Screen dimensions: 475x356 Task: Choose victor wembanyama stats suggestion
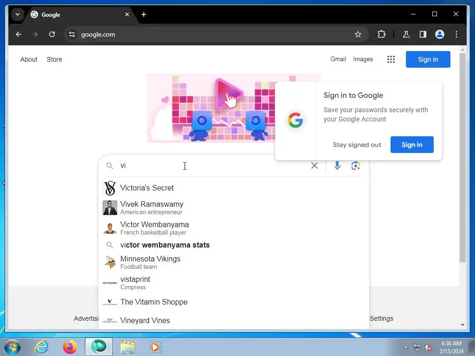(x=234, y=245)
